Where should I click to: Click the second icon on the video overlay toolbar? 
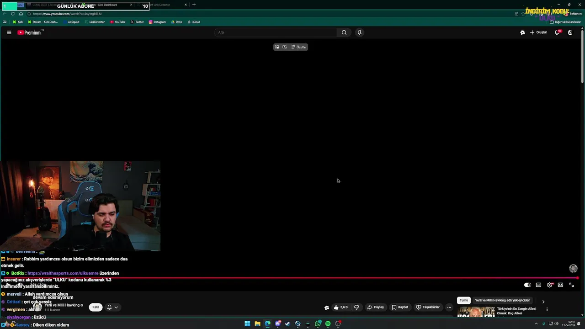pos(285,47)
